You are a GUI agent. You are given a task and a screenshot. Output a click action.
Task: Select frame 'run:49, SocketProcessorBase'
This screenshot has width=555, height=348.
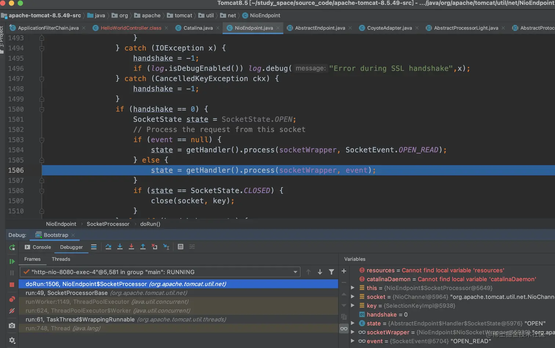pyautogui.click(x=178, y=293)
